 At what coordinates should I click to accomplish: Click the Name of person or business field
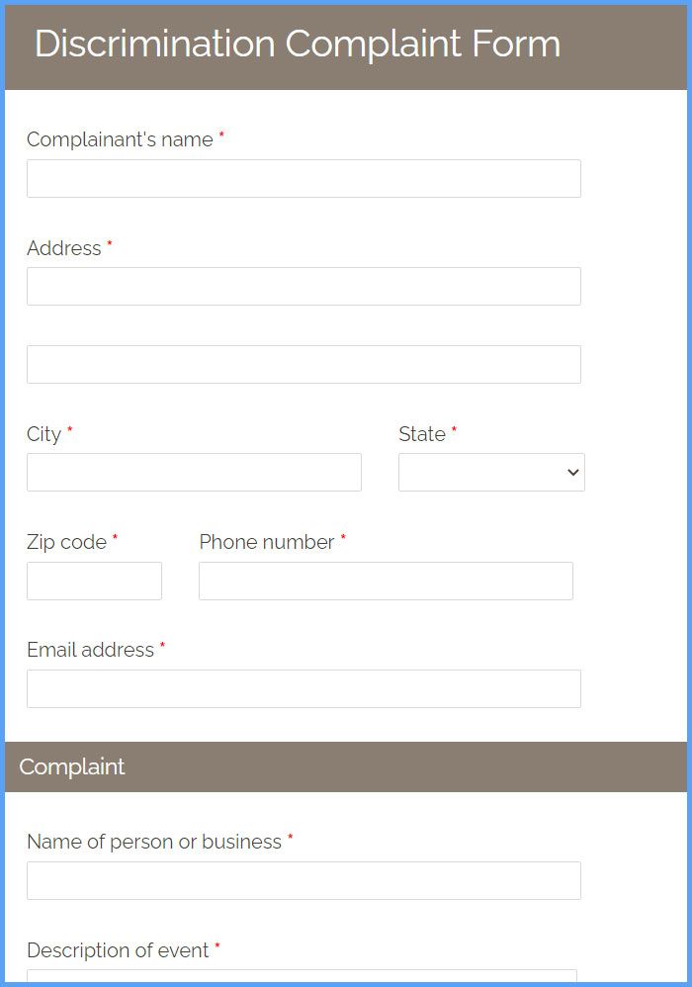(x=303, y=880)
